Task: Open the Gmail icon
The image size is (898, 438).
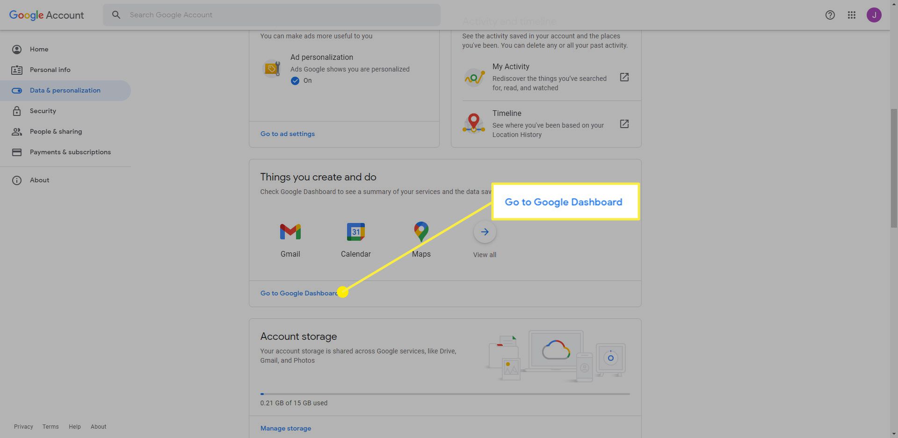Action: coord(290,231)
